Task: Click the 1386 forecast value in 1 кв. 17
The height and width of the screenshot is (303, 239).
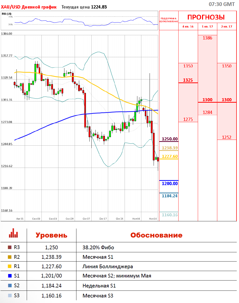Action: pos(207,38)
